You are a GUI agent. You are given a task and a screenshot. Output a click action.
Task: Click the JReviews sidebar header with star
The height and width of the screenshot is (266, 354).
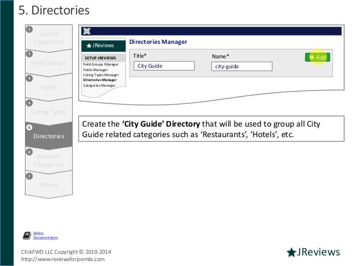tap(103, 46)
